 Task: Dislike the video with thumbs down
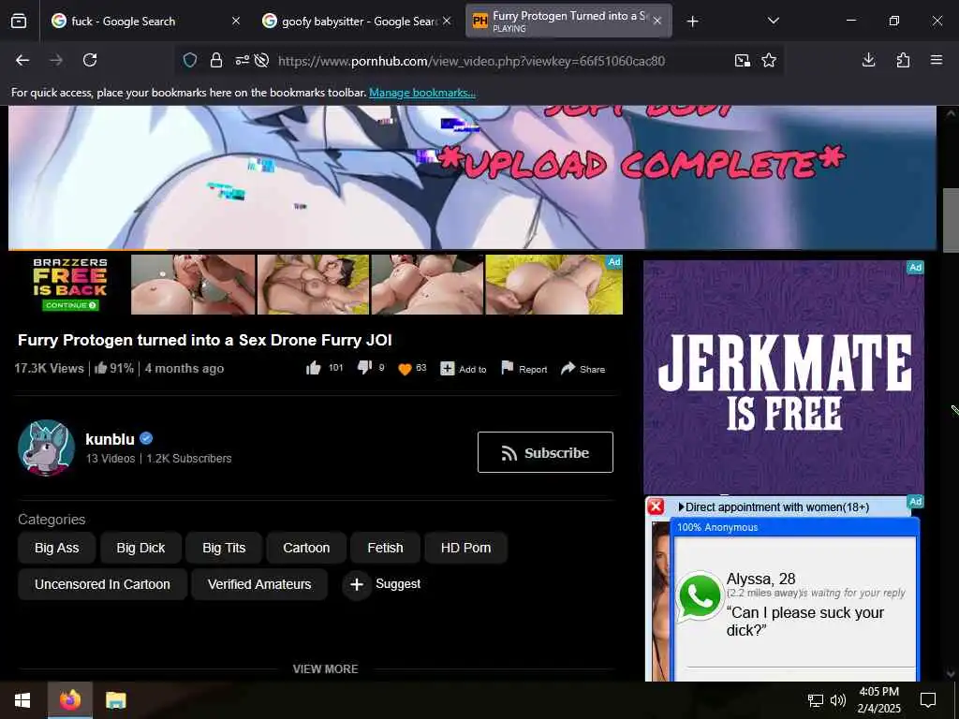pyautogui.click(x=364, y=367)
